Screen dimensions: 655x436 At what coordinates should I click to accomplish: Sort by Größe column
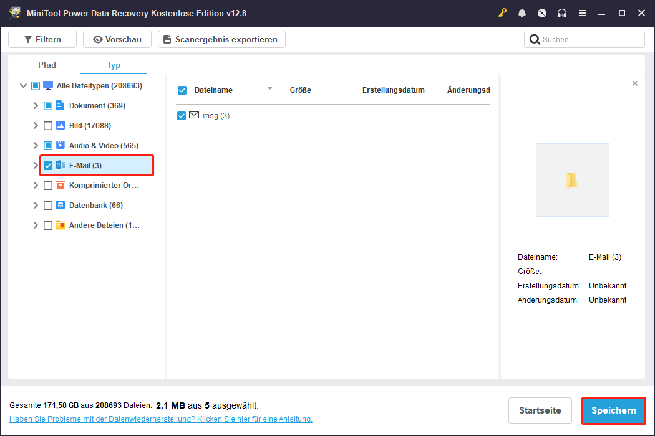click(300, 90)
